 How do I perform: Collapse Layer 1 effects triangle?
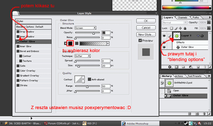pos(198,36)
